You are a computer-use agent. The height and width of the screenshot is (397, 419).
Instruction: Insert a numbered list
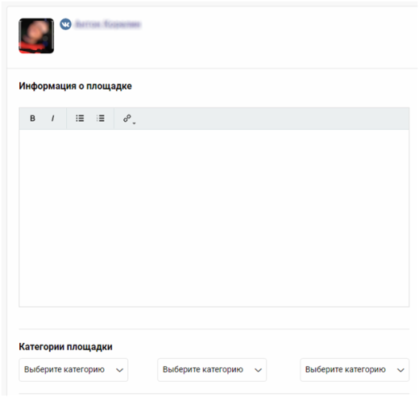(x=101, y=119)
